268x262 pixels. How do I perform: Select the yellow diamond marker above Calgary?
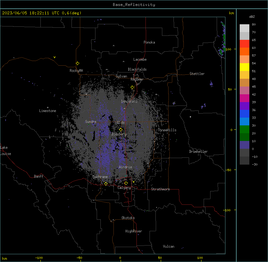click(126, 183)
